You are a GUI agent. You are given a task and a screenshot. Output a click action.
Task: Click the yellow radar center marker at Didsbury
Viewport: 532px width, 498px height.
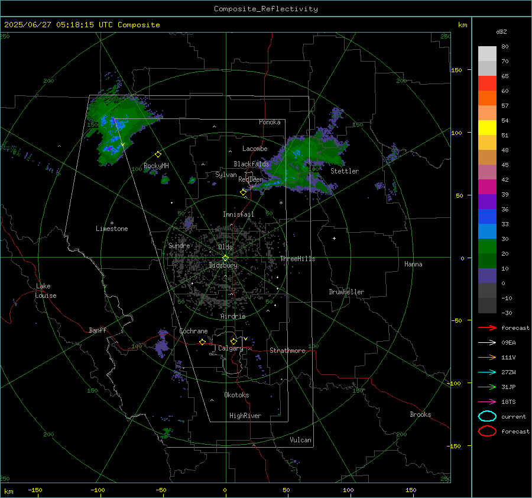point(225,258)
